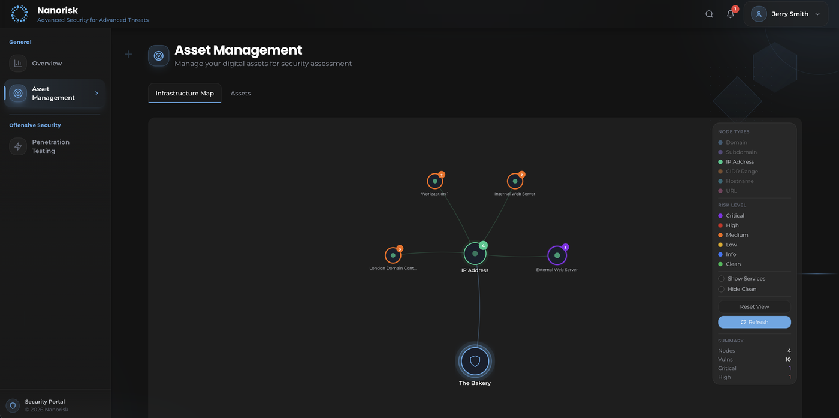The width and height of the screenshot is (839, 418).
Task: Click the Critical risk level color dot
Action: coord(721,215)
